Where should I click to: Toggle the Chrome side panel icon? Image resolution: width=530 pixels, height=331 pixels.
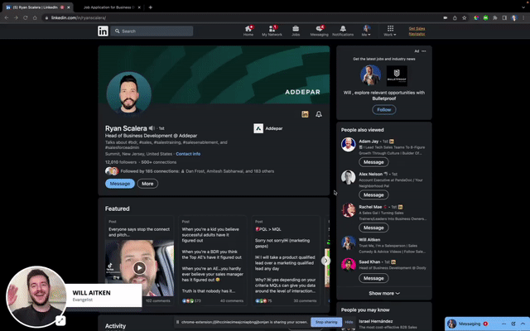click(x=504, y=18)
